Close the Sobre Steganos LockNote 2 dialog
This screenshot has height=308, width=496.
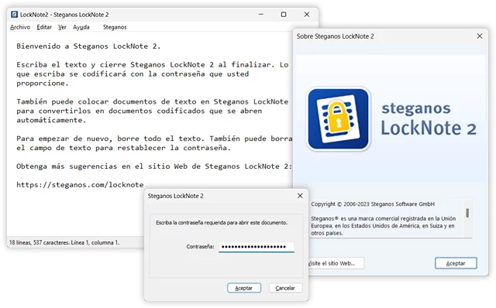pos(480,36)
